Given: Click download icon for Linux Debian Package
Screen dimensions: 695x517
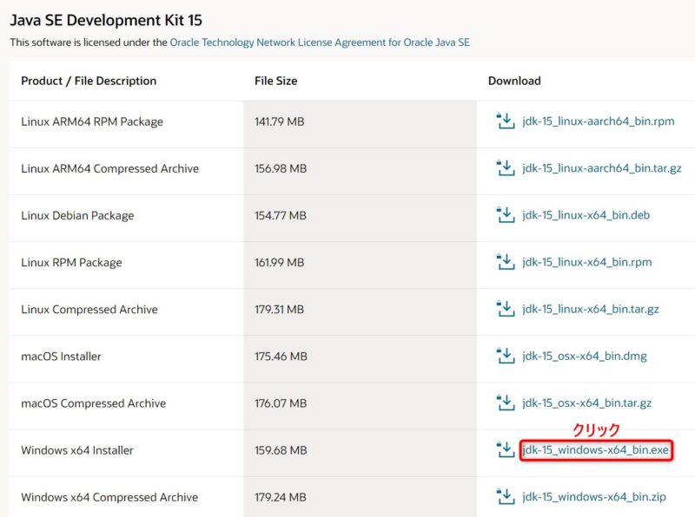Looking at the screenshot, I should click(505, 215).
